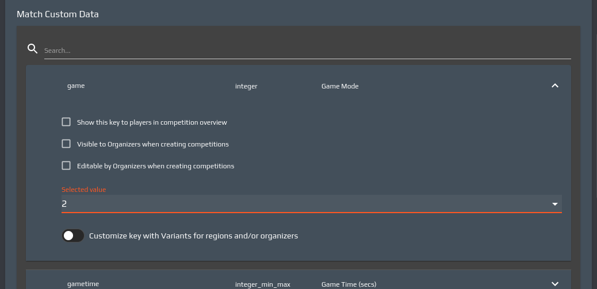Check the 'Visible to Organizers' box

[x=66, y=144]
